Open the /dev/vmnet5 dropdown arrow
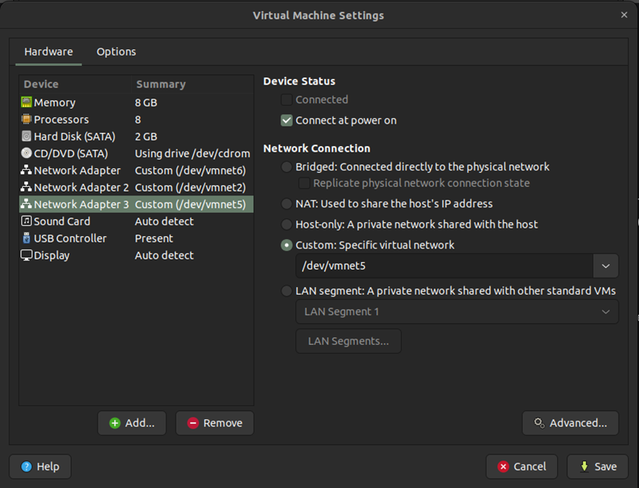The image size is (639, 488). coord(605,266)
